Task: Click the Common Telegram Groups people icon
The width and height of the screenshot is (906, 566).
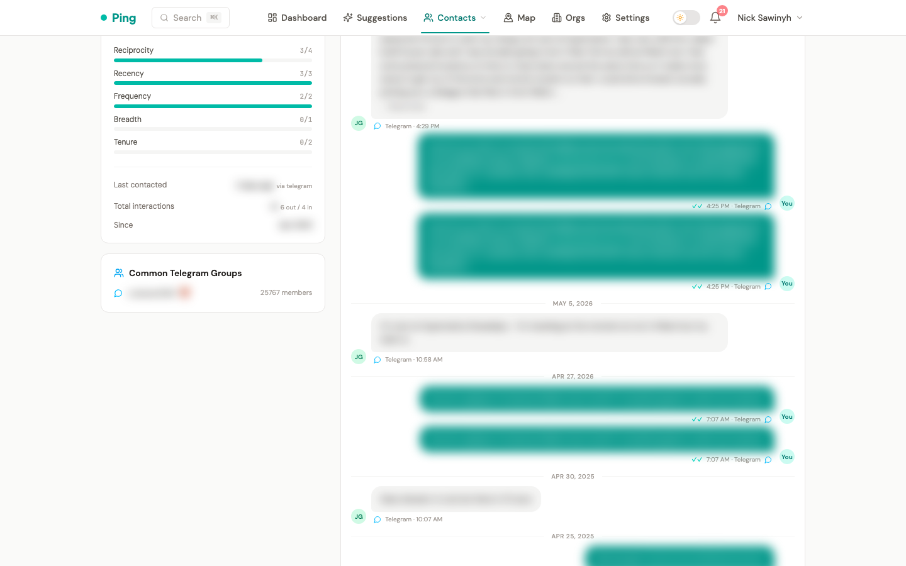Action: tap(119, 273)
